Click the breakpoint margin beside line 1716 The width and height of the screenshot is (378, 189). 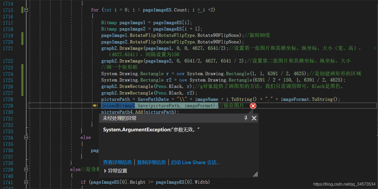click(18, 16)
